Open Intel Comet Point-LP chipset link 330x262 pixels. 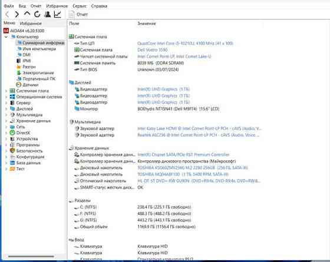coord(174,57)
